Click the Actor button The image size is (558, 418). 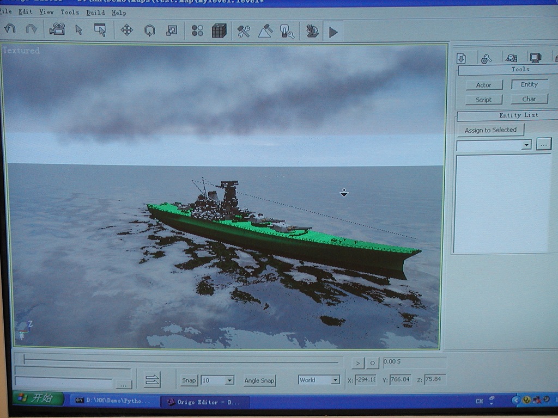483,85
